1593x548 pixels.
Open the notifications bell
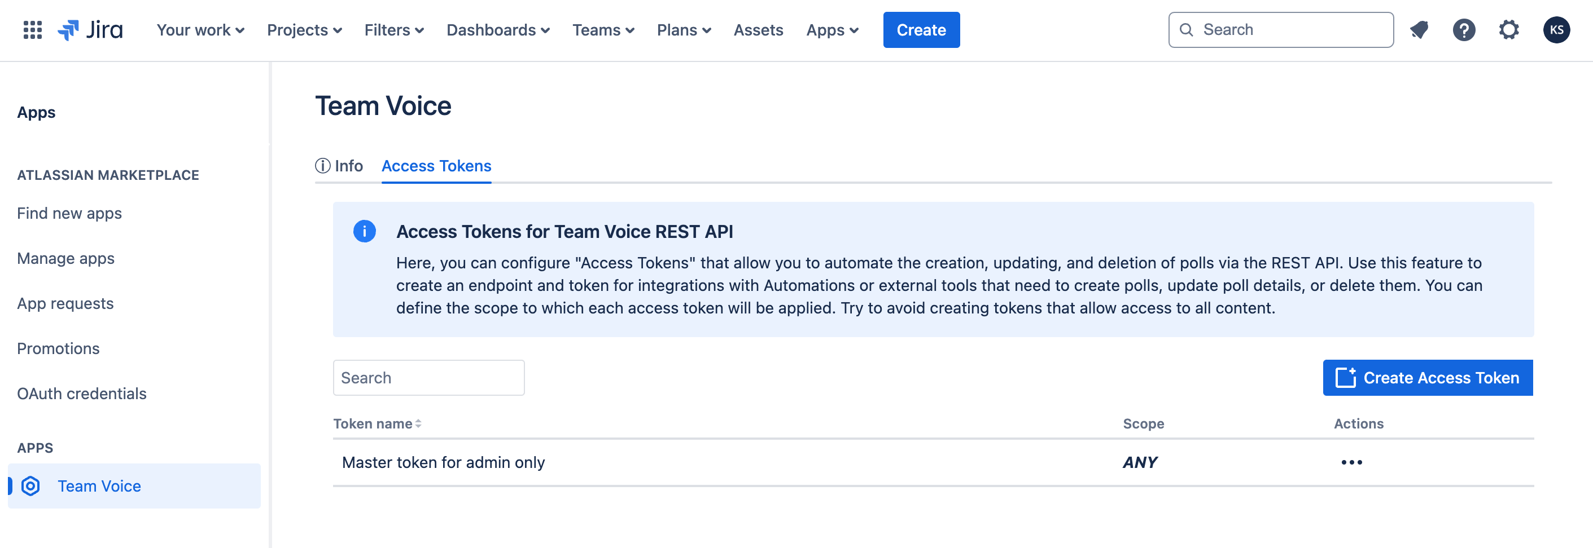(1419, 30)
